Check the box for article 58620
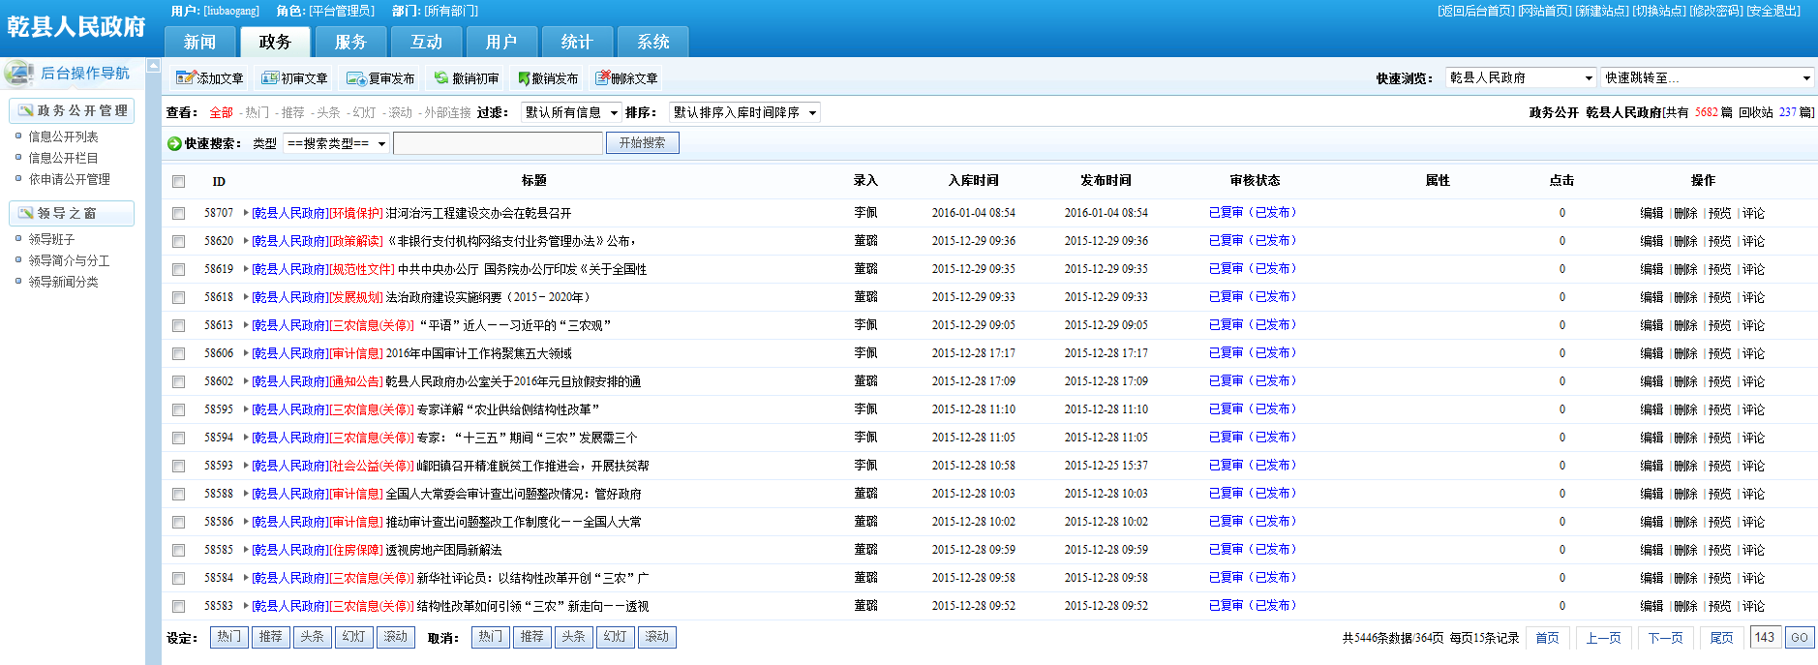 (x=178, y=241)
